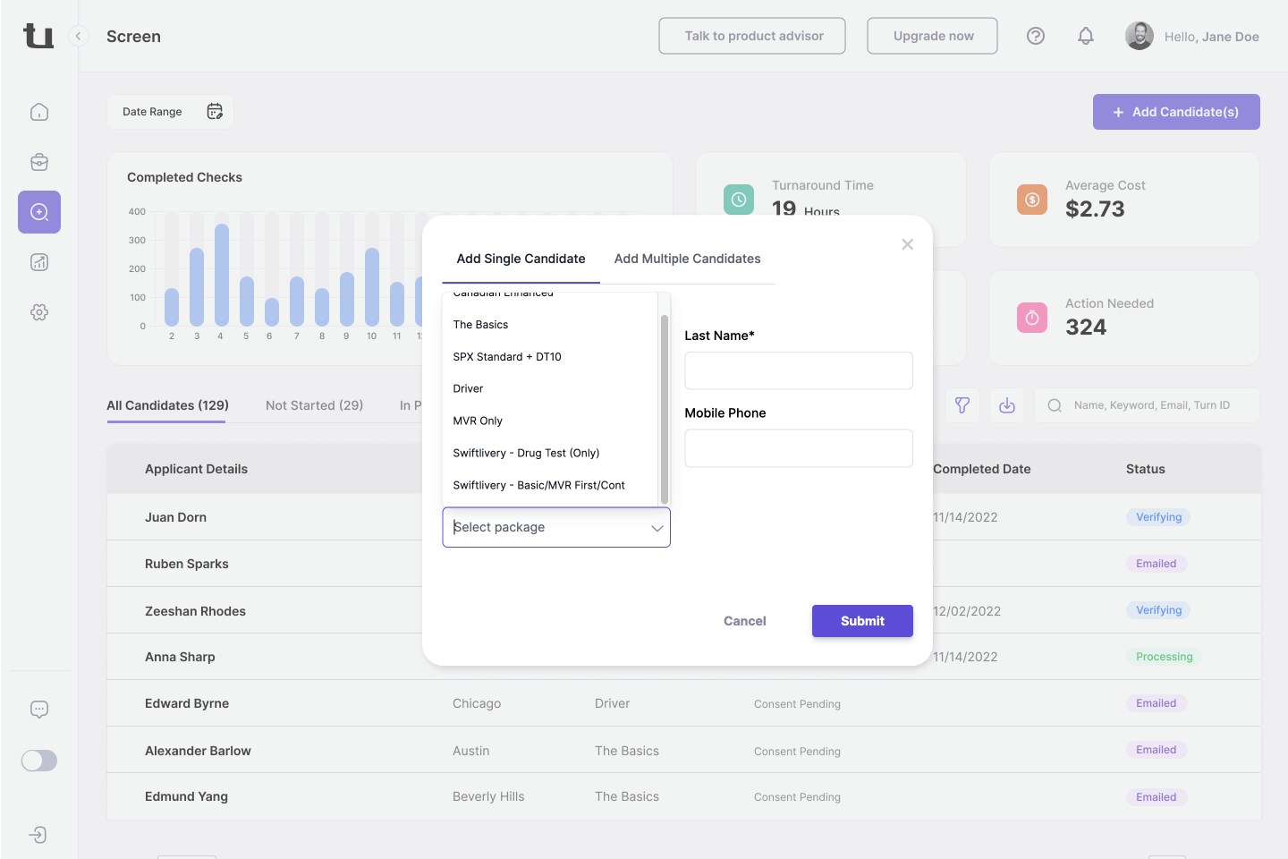This screenshot has height=859, width=1288.
Task: Select the Not Started (29) tab
Action: pyautogui.click(x=314, y=405)
